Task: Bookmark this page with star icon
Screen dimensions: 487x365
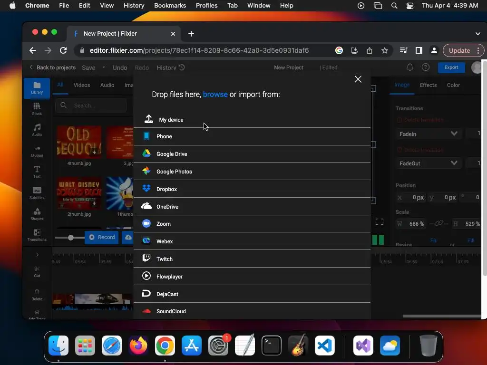Action: 384,50
